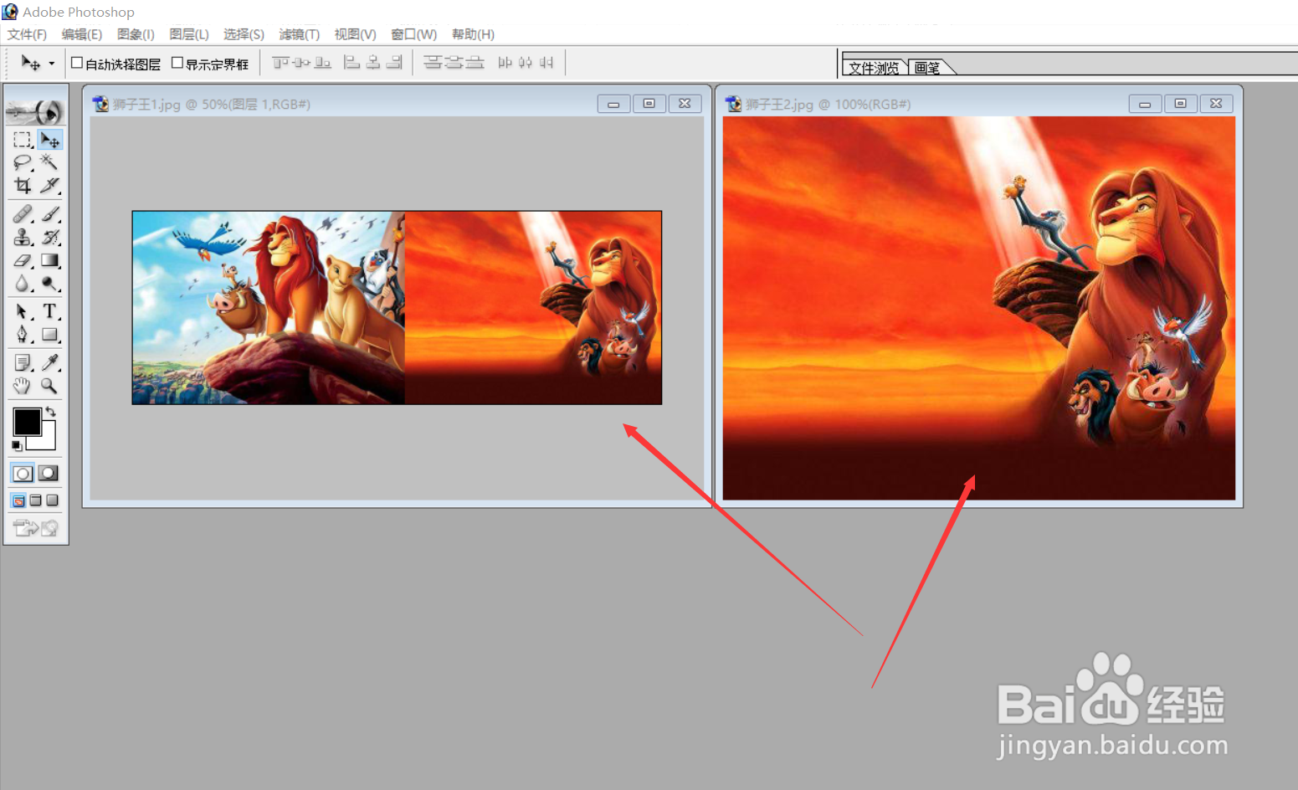Select the Crop tool
Screen dimensions: 1298x790
click(23, 185)
